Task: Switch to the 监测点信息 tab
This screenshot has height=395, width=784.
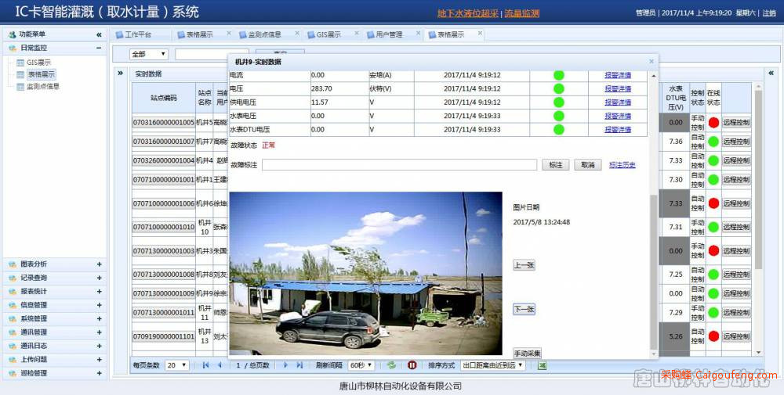Action: [x=265, y=34]
